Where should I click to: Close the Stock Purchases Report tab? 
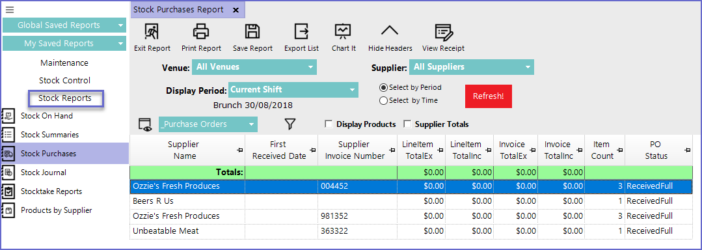click(236, 10)
